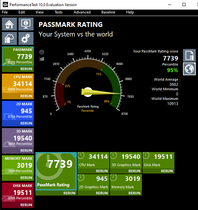
Task: Open settings with the gears icon
Action: click(26, 39)
